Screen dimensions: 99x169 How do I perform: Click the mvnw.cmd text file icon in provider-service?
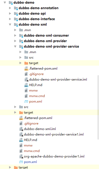coord(26,96)
